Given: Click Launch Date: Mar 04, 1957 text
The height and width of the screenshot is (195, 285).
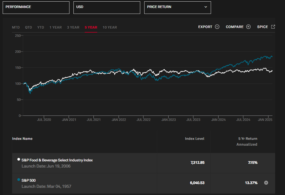Looking at the screenshot, I should pos(46,186).
